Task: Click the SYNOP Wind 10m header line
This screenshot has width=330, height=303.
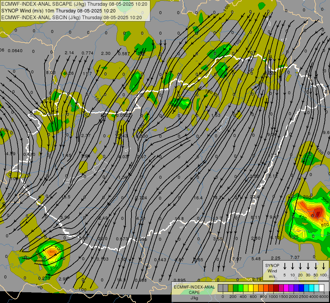Action: pyautogui.click(x=59, y=11)
